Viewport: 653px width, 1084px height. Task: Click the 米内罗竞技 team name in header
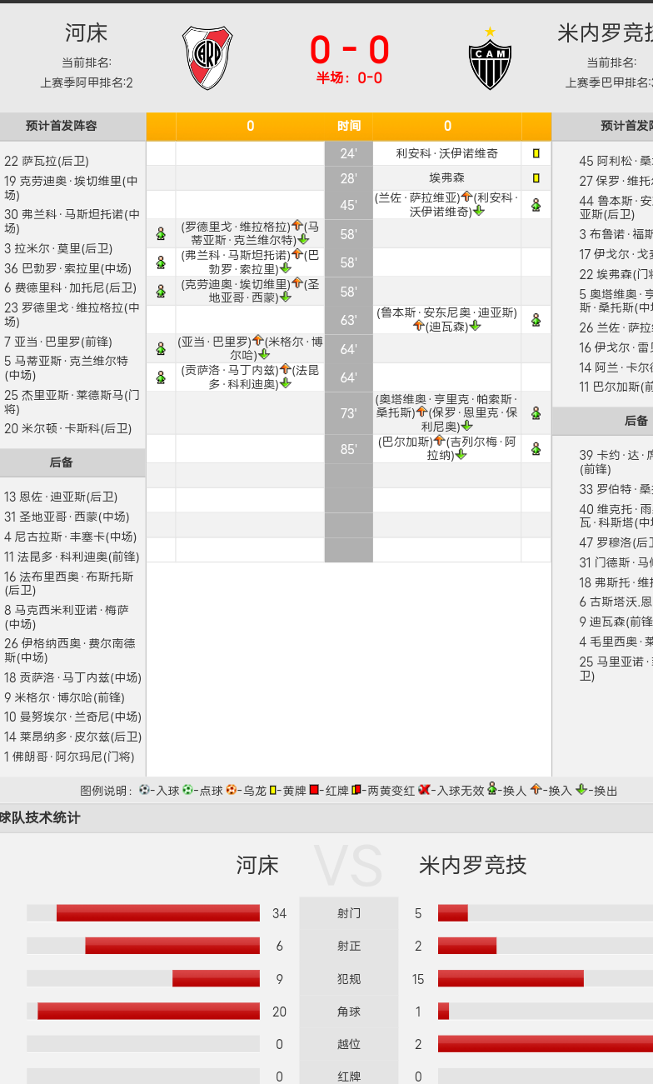[605, 33]
